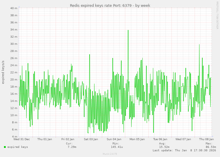Click the tallest spike peak near 34 m
220x157 pixels.
[128, 30]
